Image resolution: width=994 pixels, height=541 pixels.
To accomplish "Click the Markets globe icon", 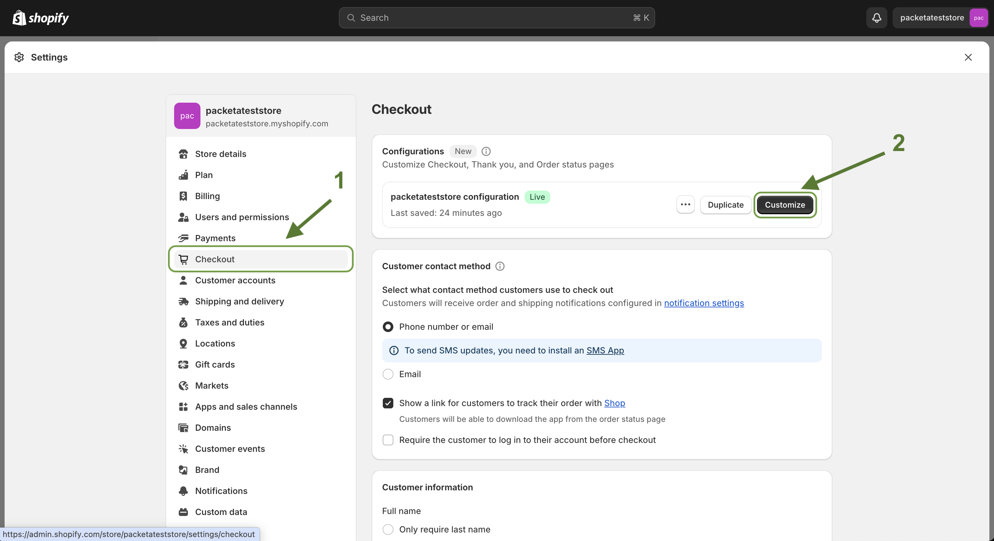I will point(183,385).
